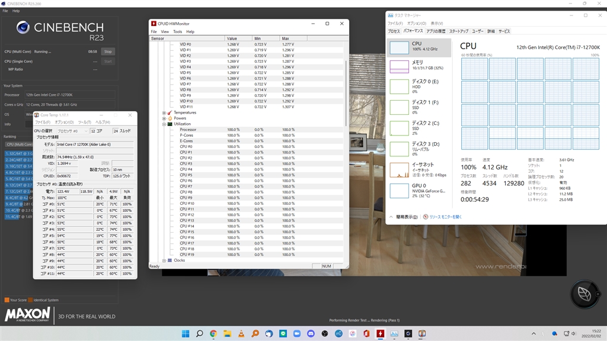Image resolution: width=607 pixels, height=341 pixels.
Task: Select メモリ in Task Manager sidebar
Action: (x=419, y=66)
